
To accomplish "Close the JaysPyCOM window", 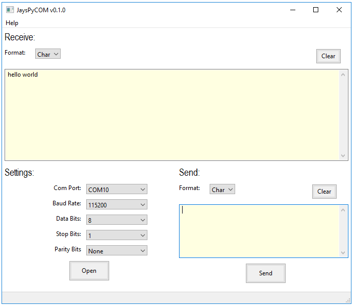I will pyautogui.click(x=339, y=10).
